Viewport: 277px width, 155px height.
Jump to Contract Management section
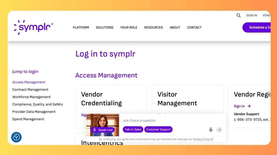tap(30, 89)
